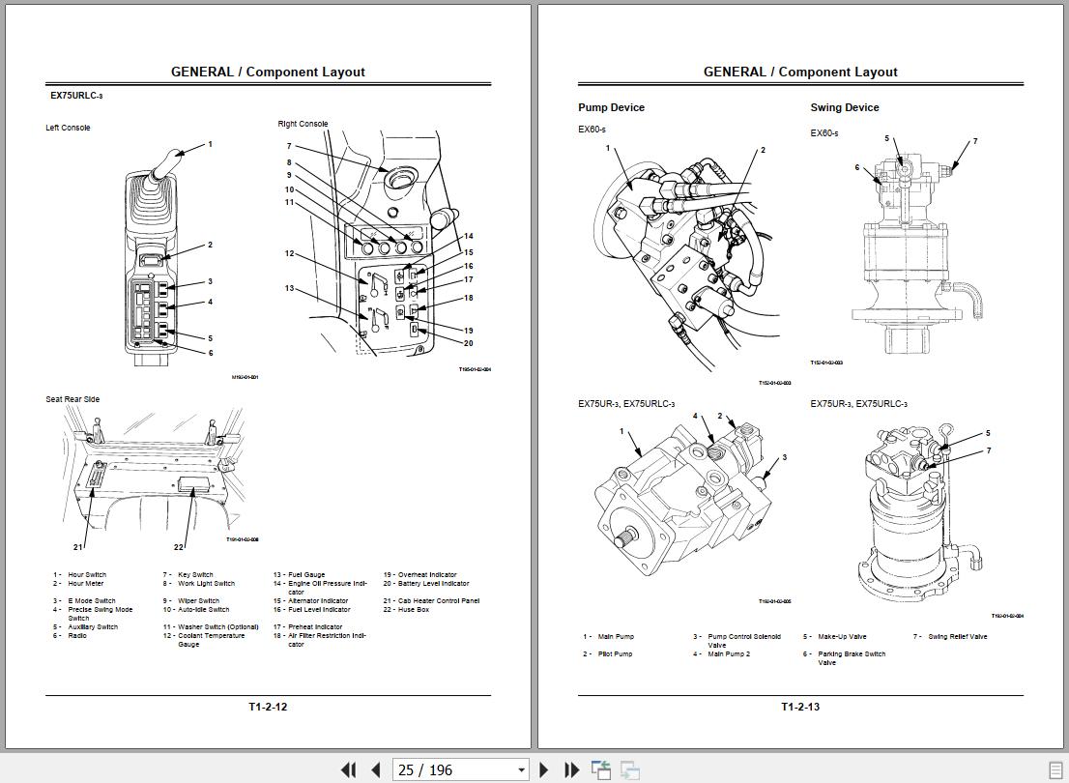Click the 'Swing Device' heading
This screenshot has height=783, width=1069.
point(844,107)
